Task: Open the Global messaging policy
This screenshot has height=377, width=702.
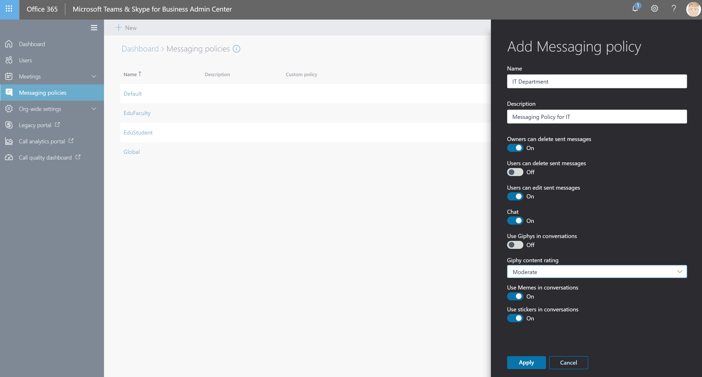Action: [131, 152]
